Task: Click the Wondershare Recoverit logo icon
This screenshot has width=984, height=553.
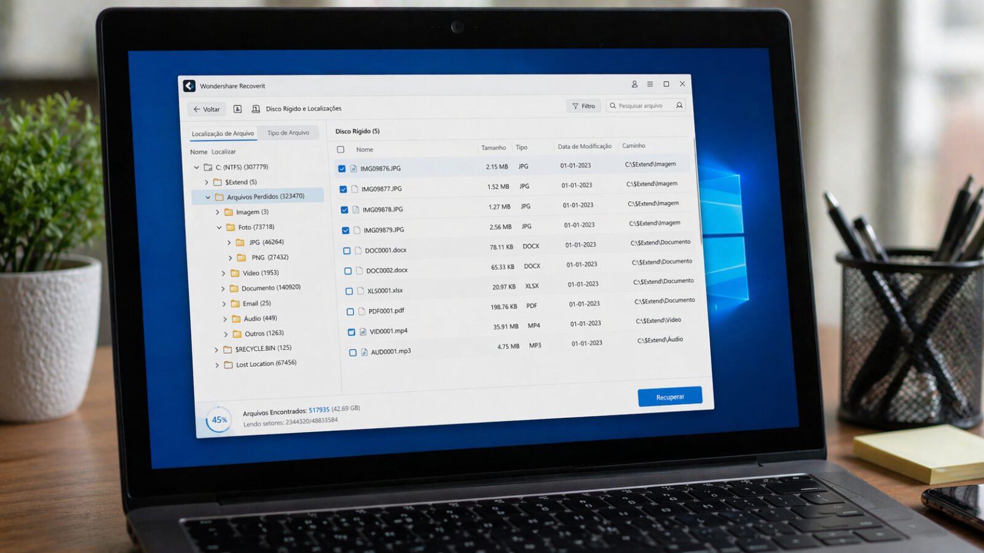Action: [189, 86]
